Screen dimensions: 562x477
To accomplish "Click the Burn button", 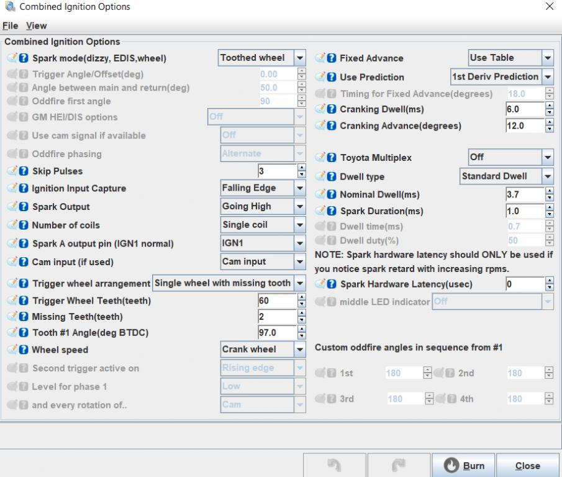I will coord(464,466).
